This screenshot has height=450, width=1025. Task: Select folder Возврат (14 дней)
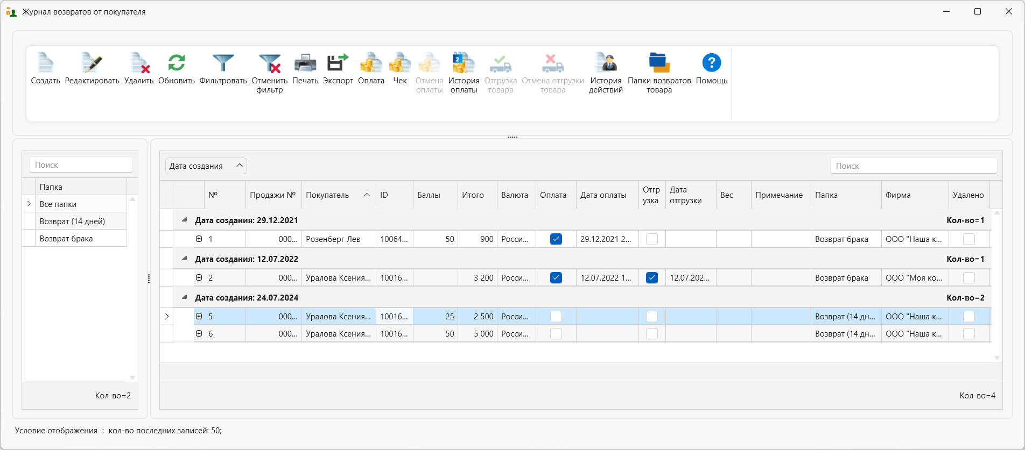coord(81,222)
